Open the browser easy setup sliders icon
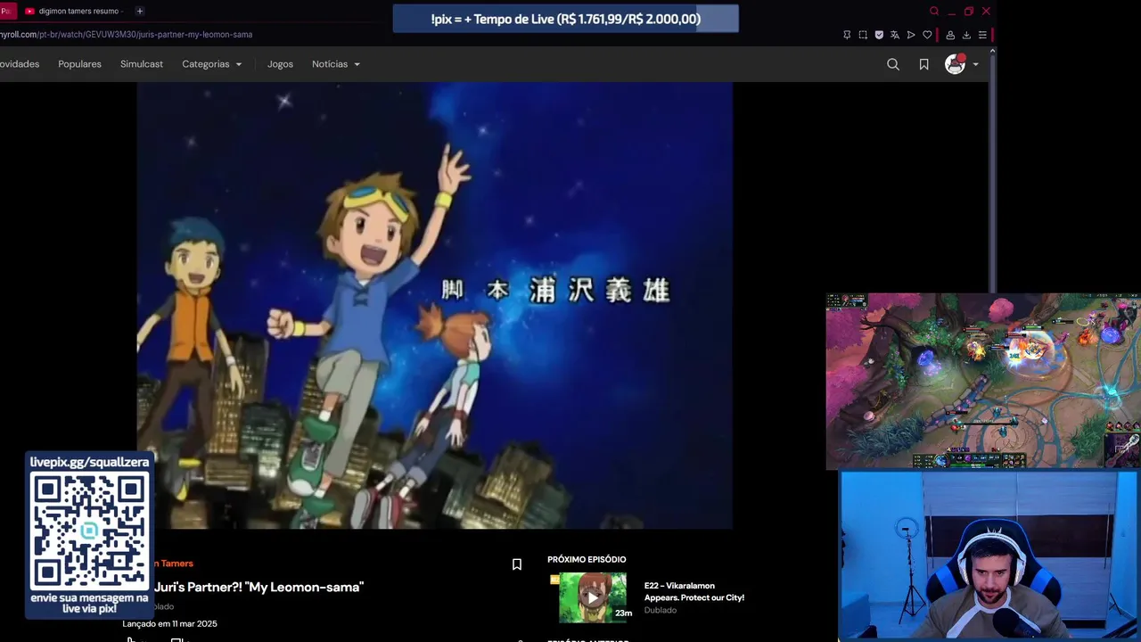 pos(982,35)
